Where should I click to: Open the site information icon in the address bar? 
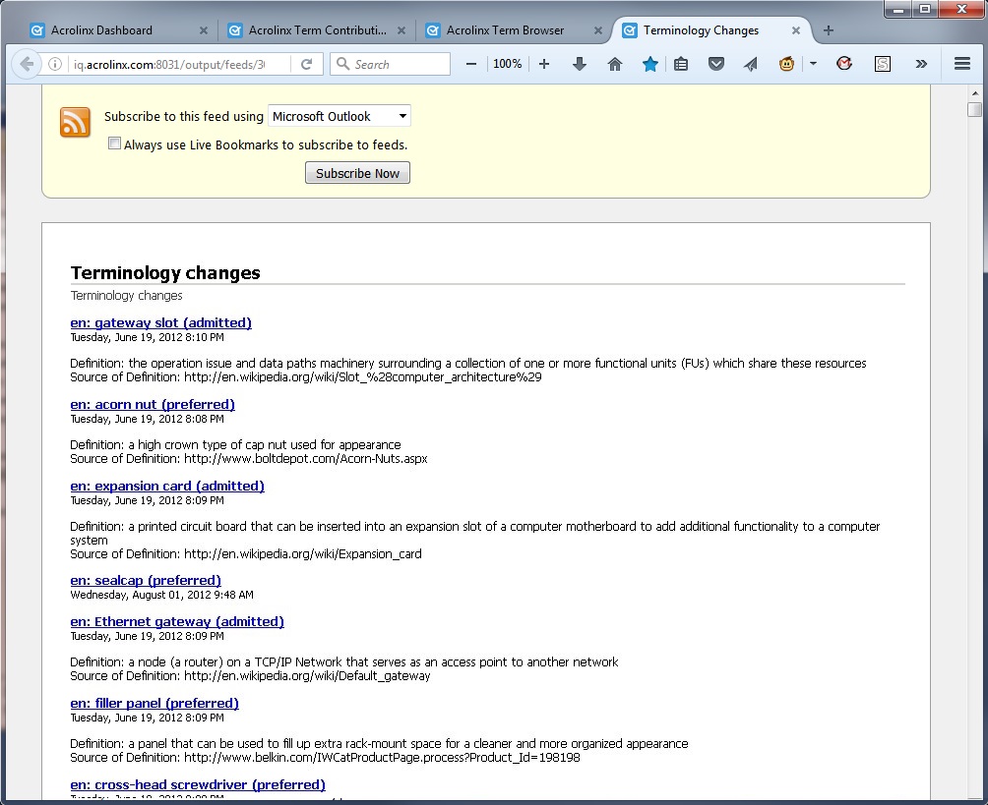(x=55, y=64)
